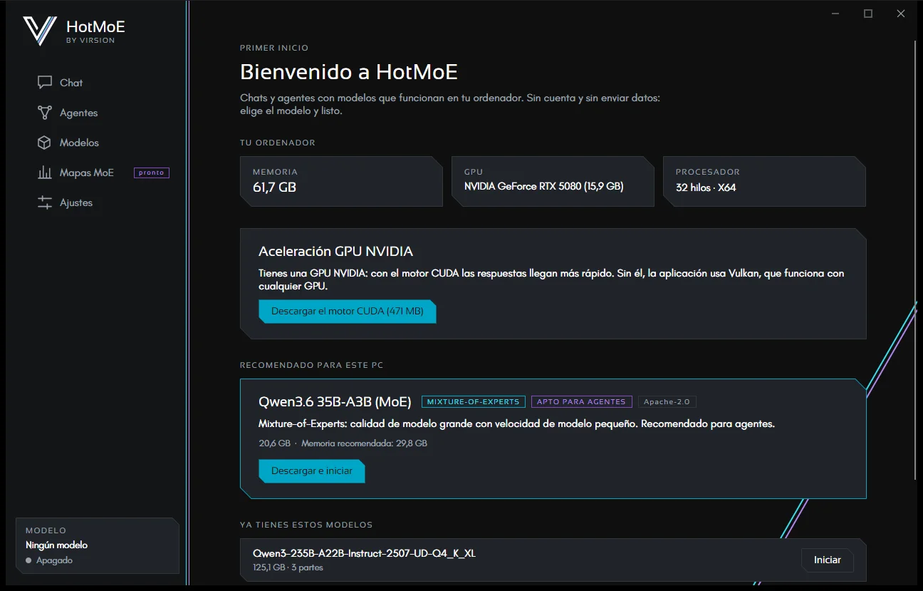Go to the Agentes section
Screen dimensions: 923x591
[78, 113]
